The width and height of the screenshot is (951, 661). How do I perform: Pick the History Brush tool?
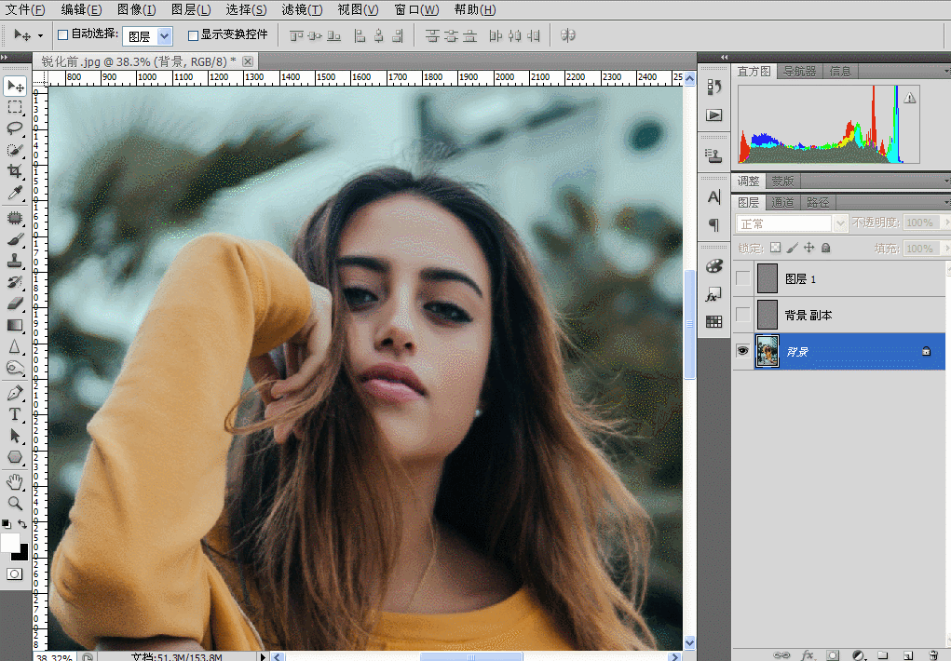pos(15,282)
